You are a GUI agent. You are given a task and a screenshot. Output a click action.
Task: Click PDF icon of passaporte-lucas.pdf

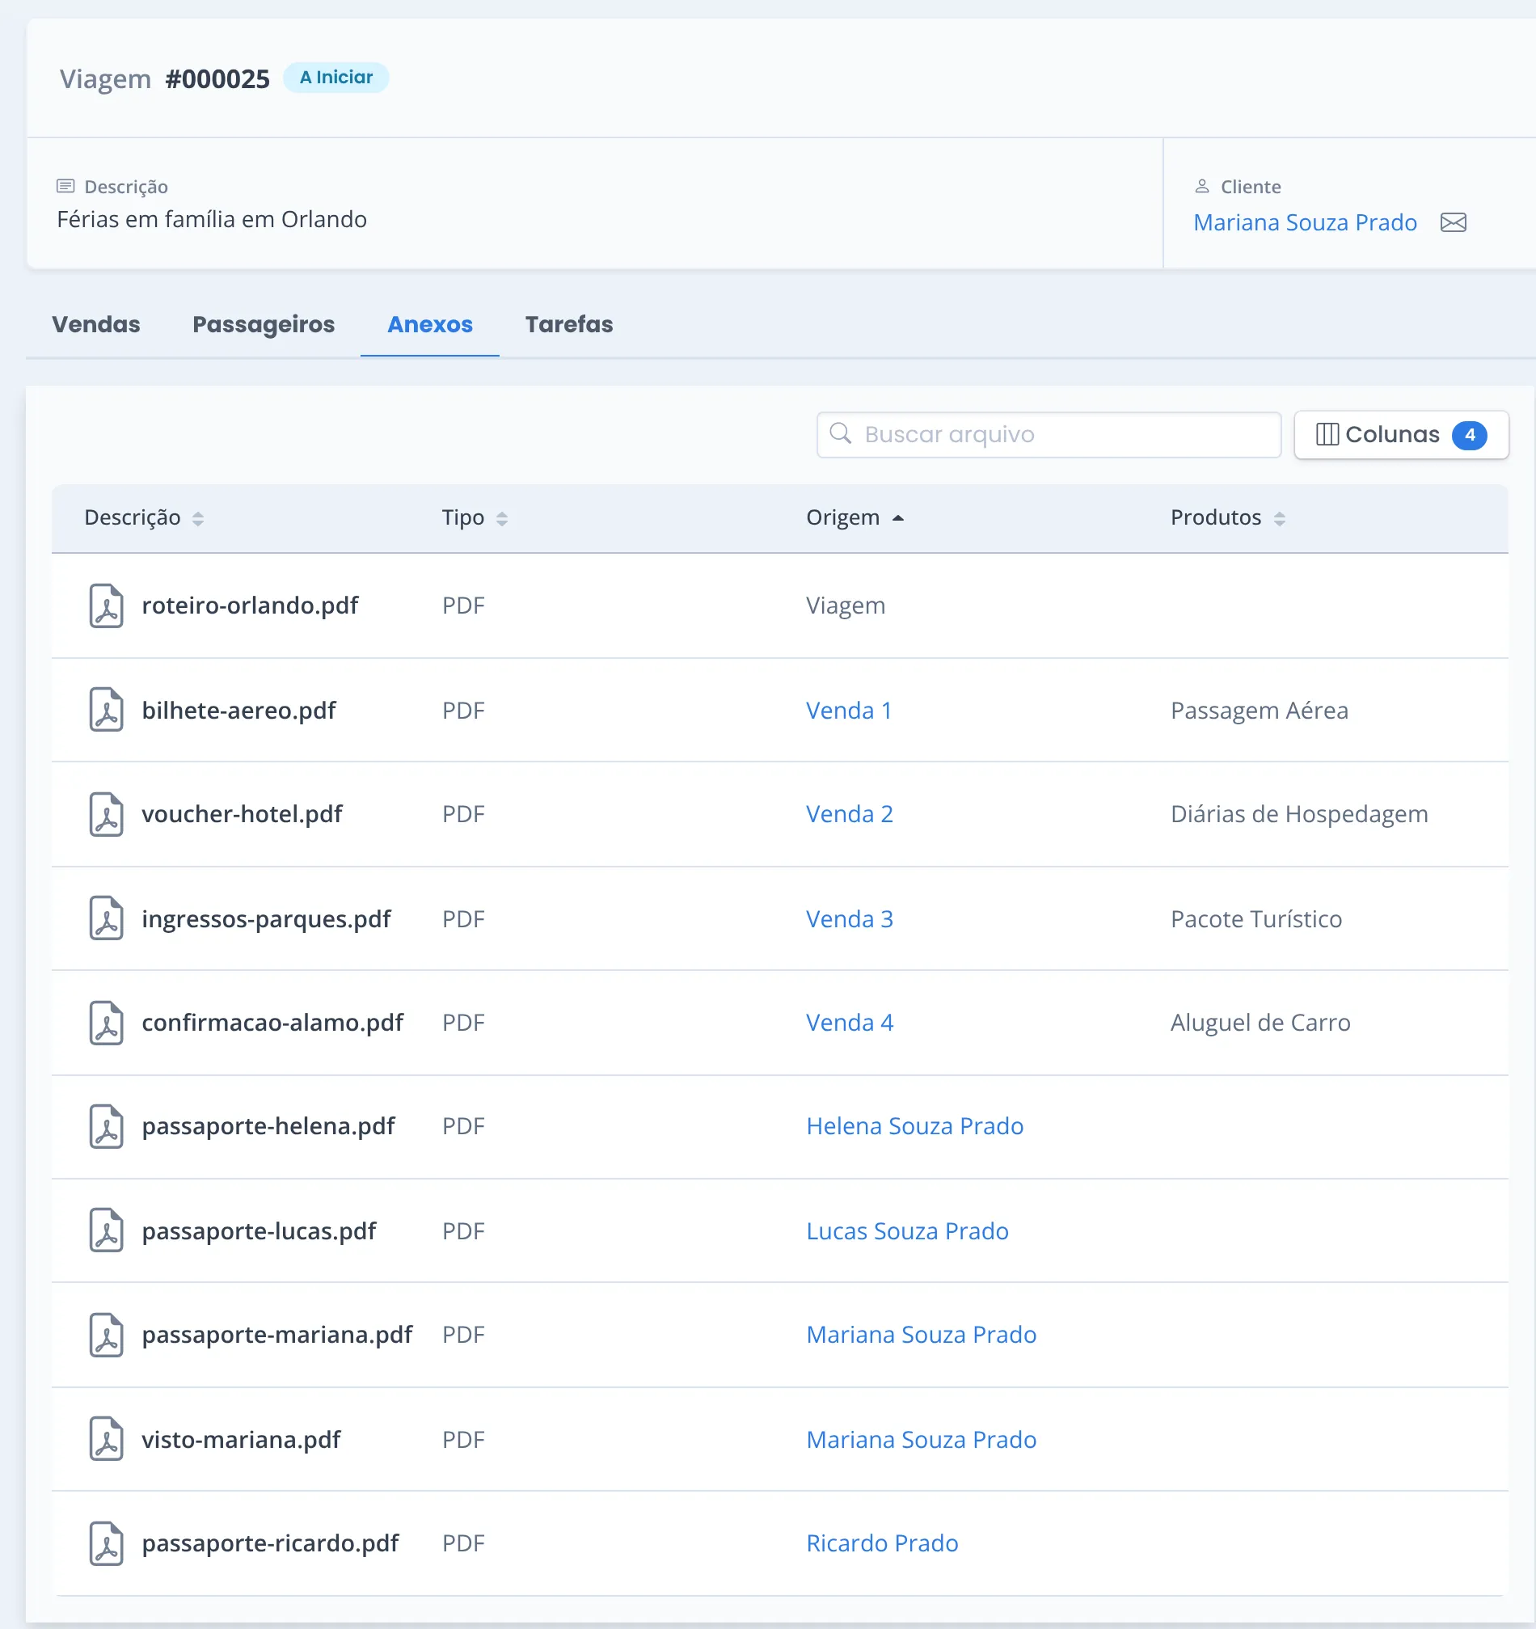pos(107,1230)
